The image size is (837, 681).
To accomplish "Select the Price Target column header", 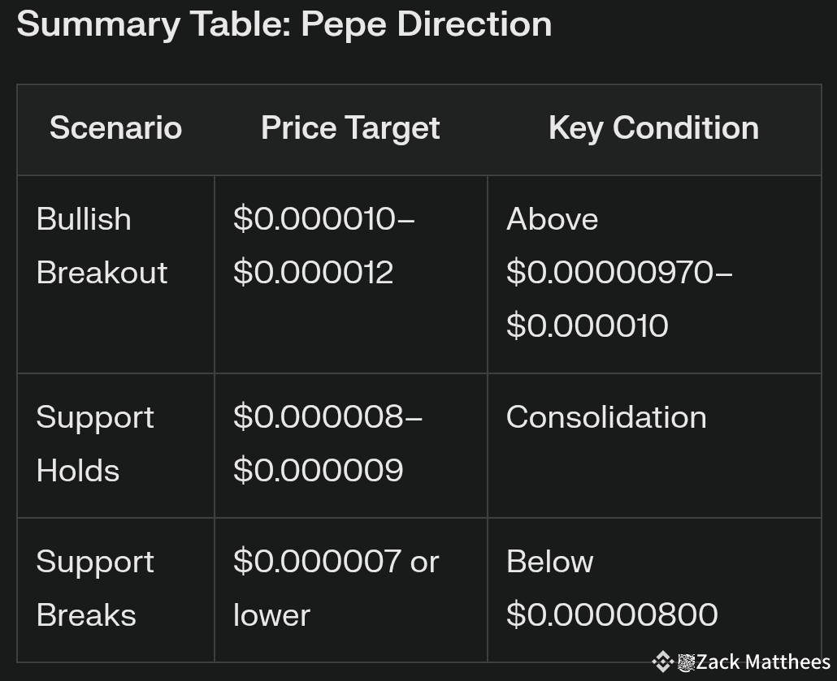I will click(x=350, y=128).
